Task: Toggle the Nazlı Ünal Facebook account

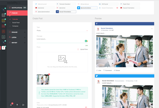Action: pos(130,4)
